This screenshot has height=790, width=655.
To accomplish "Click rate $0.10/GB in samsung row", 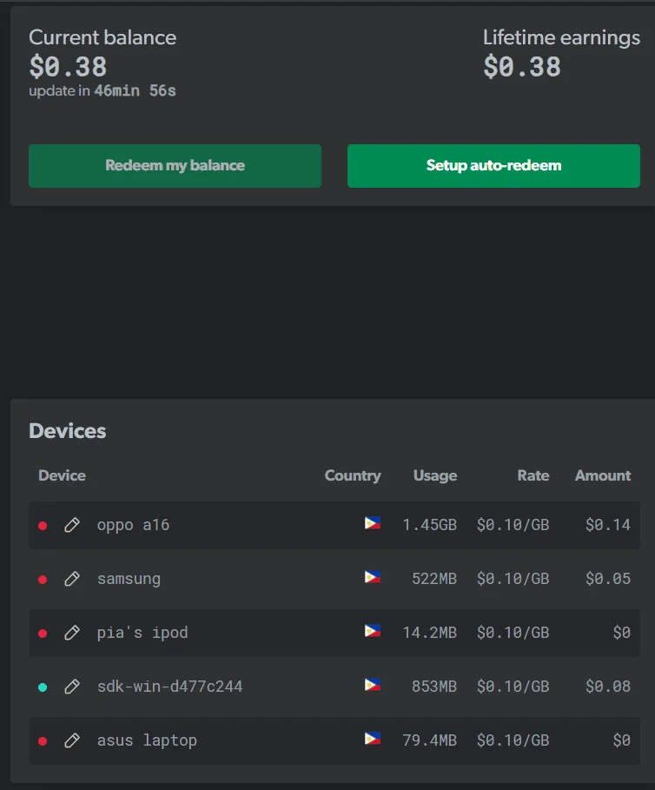I will [513, 579].
